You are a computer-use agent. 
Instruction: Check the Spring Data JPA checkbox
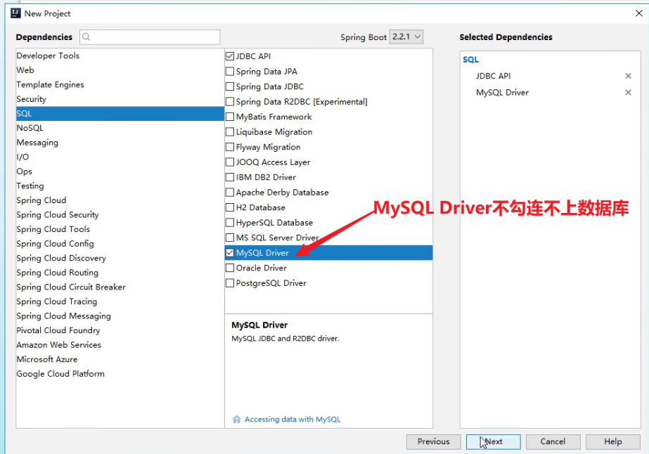point(230,71)
